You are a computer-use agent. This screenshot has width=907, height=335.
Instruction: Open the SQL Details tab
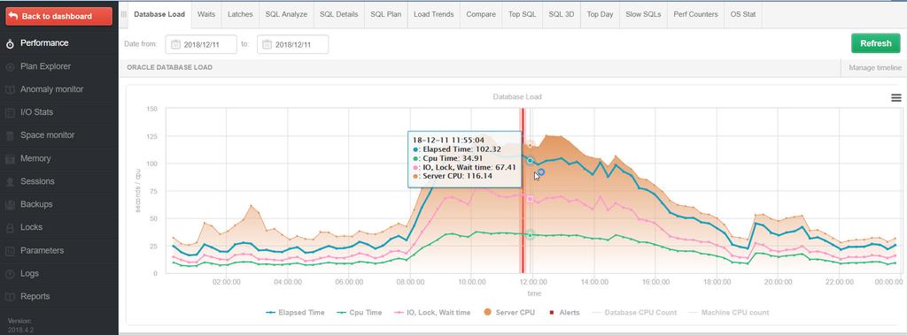point(339,14)
